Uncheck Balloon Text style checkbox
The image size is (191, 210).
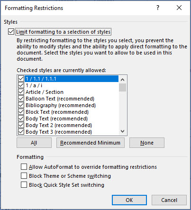click(21, 99)
